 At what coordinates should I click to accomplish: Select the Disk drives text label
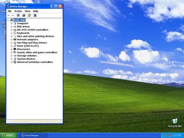point(23,26)
